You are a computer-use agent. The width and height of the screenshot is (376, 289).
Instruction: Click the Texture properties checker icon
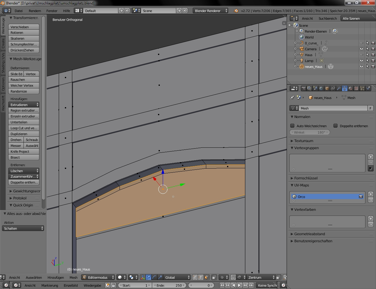point(356,88)
